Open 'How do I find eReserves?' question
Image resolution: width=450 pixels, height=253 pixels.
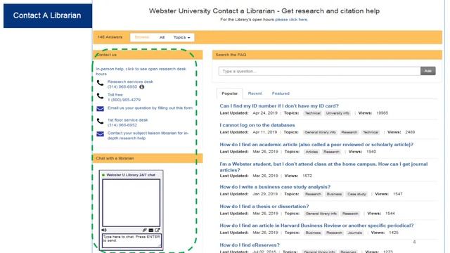click(250, 245)
